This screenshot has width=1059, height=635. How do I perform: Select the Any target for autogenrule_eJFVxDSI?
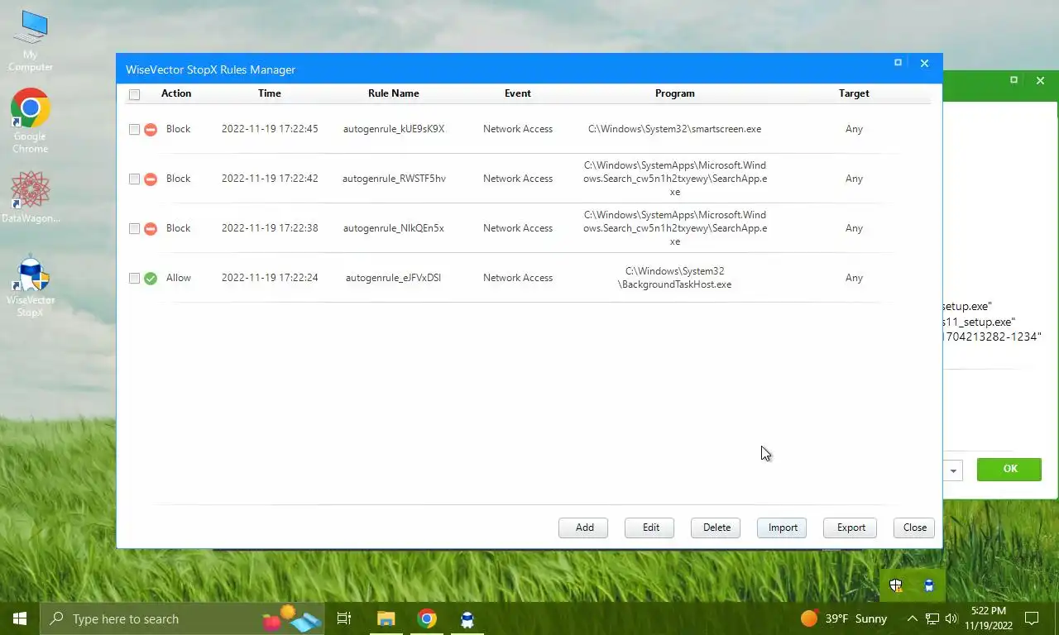point(854,278)
